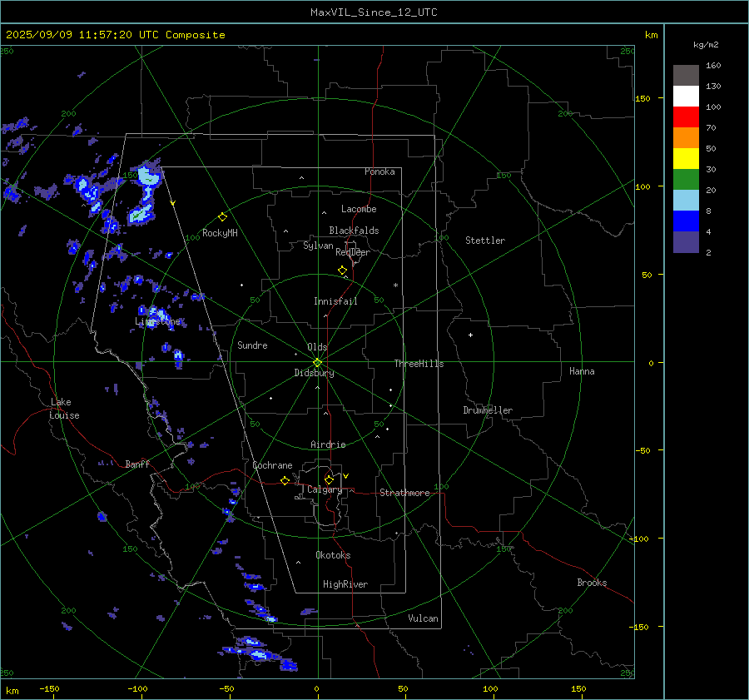The height and width of the screenshot is (700, 749).
Task: Click the Innisfail city label
Action: point(335,301)
